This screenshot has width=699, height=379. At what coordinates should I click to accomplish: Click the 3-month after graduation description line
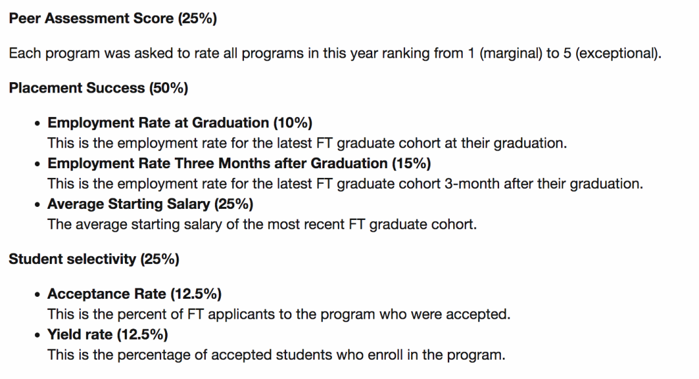[x=346, y=184]
